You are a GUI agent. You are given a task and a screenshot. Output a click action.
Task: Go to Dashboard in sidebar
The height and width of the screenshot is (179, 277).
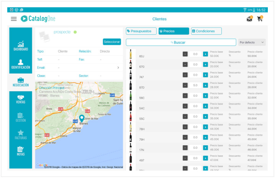pyautogui.click(x=21, y=46)
